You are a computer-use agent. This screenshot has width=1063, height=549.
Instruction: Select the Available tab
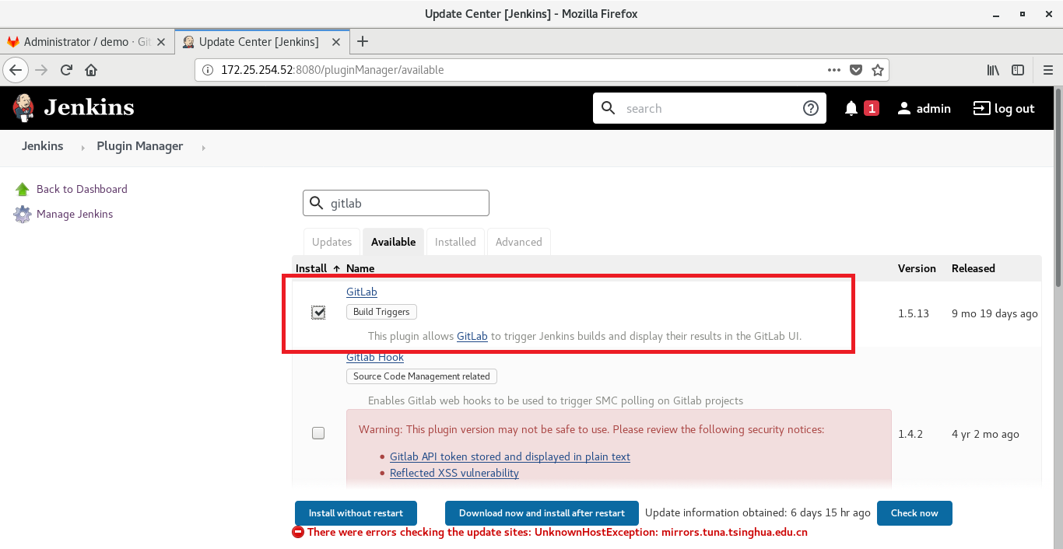394,242
